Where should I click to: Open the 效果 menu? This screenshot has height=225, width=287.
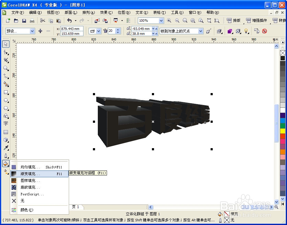tap(106, 13)
